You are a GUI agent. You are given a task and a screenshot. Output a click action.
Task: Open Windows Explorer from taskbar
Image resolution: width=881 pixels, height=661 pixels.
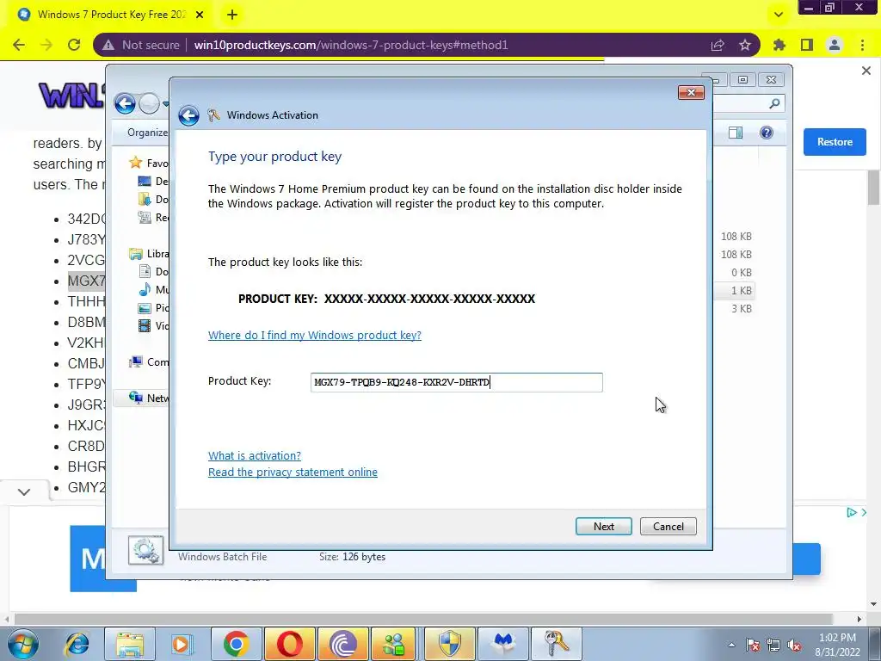(x=131, y=644)
